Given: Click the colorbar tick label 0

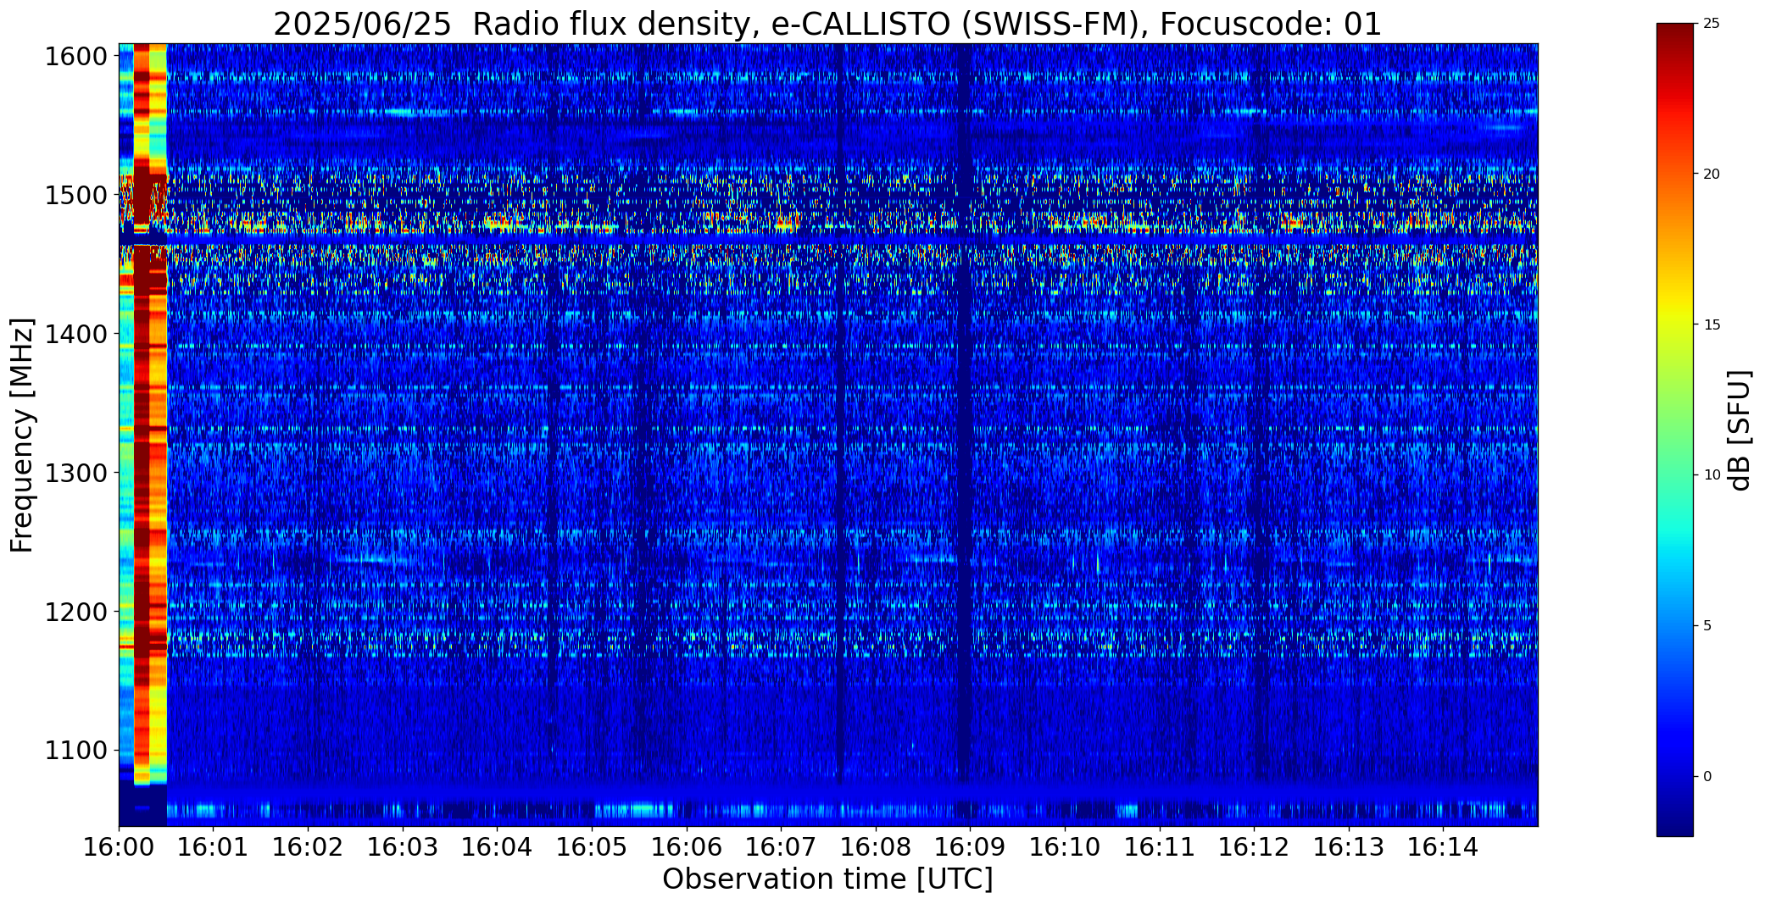Looking at the screenshot, I should [1707, 777].
